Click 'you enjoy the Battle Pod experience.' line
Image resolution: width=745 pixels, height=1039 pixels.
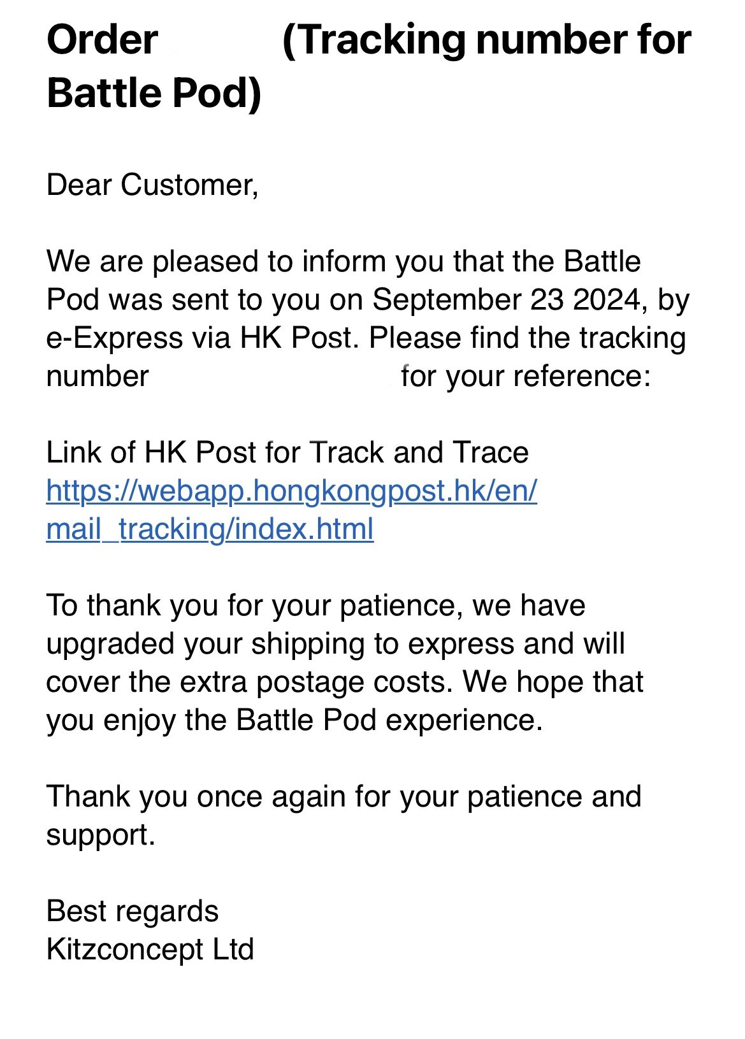tap(294, 720)
